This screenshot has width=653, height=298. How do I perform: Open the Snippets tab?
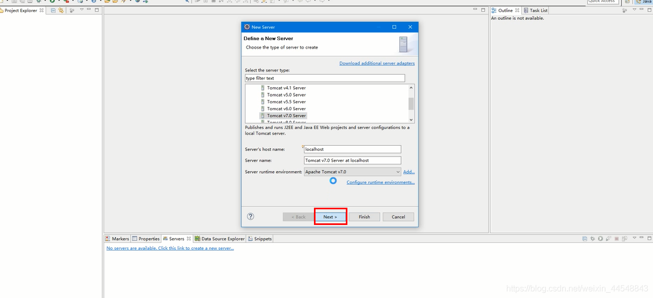click(260, 239)
